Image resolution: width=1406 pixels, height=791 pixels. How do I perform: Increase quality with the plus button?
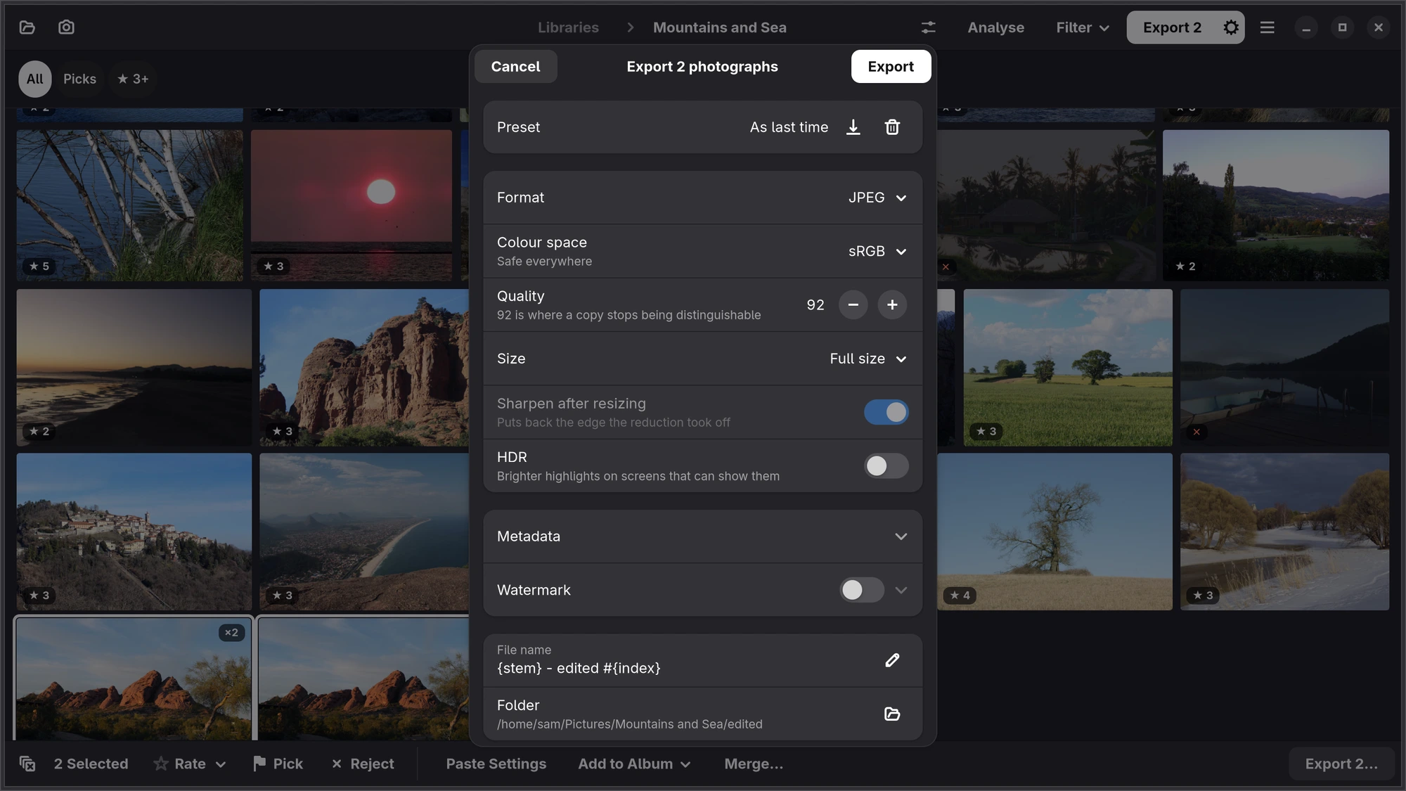click(892, 305)
